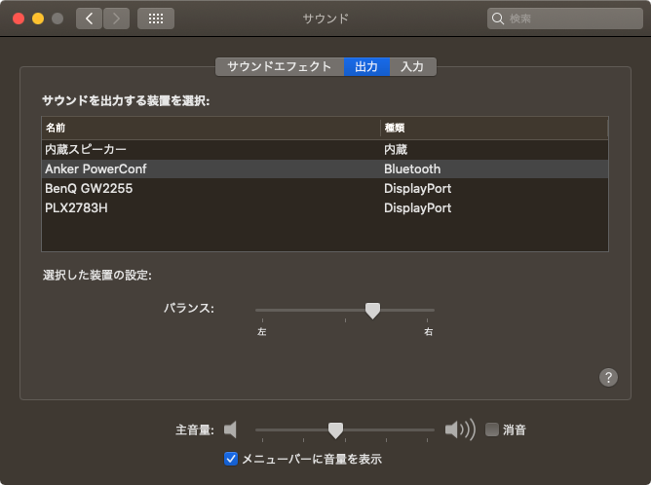The width and height of the screenshot is (651, 485).
Task: Click the low volume speaker icon
Action: [230, 429]
